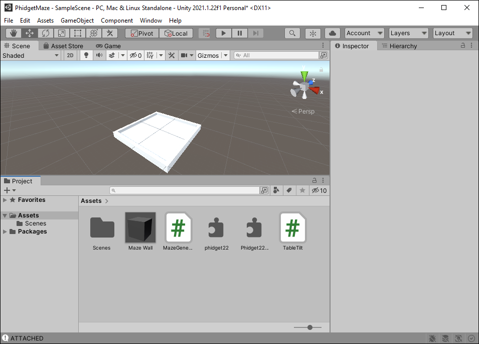Toggle Persp projection label

[x=303, y=111]
